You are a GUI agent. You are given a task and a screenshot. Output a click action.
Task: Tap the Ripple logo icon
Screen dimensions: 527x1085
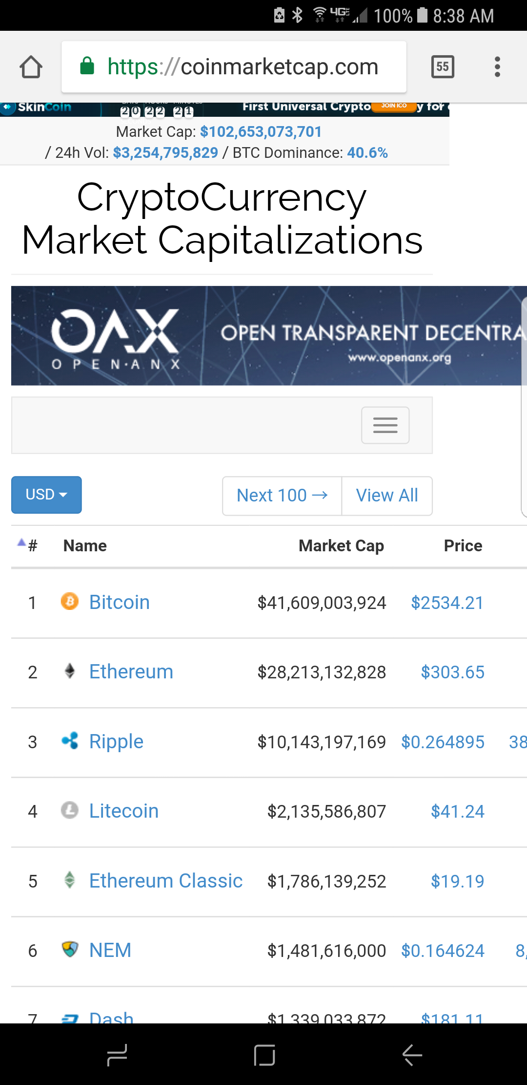coord(70,741)
